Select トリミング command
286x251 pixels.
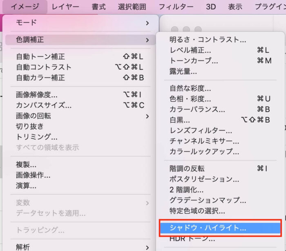[80, 137]
